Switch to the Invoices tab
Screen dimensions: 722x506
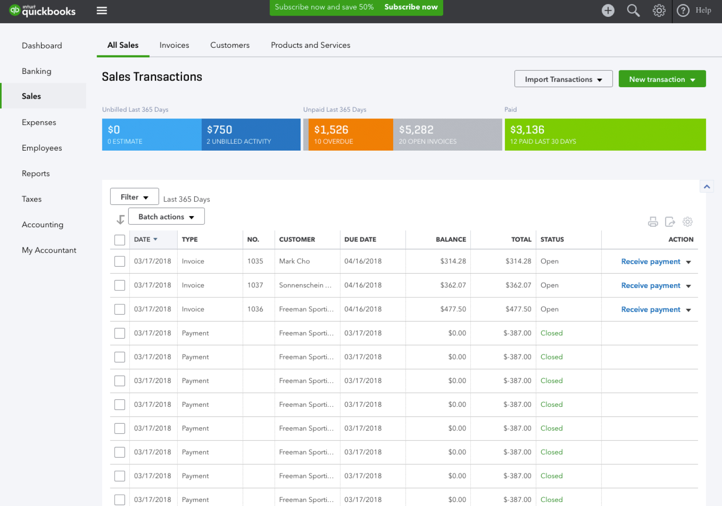tap(174, 45)
